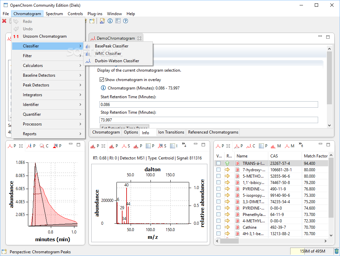Check the box for the 4H-3,1-be row
Image resolution: width=340 pixels, height=256 pixels.
pyautogui.click(x=218, y=233)
